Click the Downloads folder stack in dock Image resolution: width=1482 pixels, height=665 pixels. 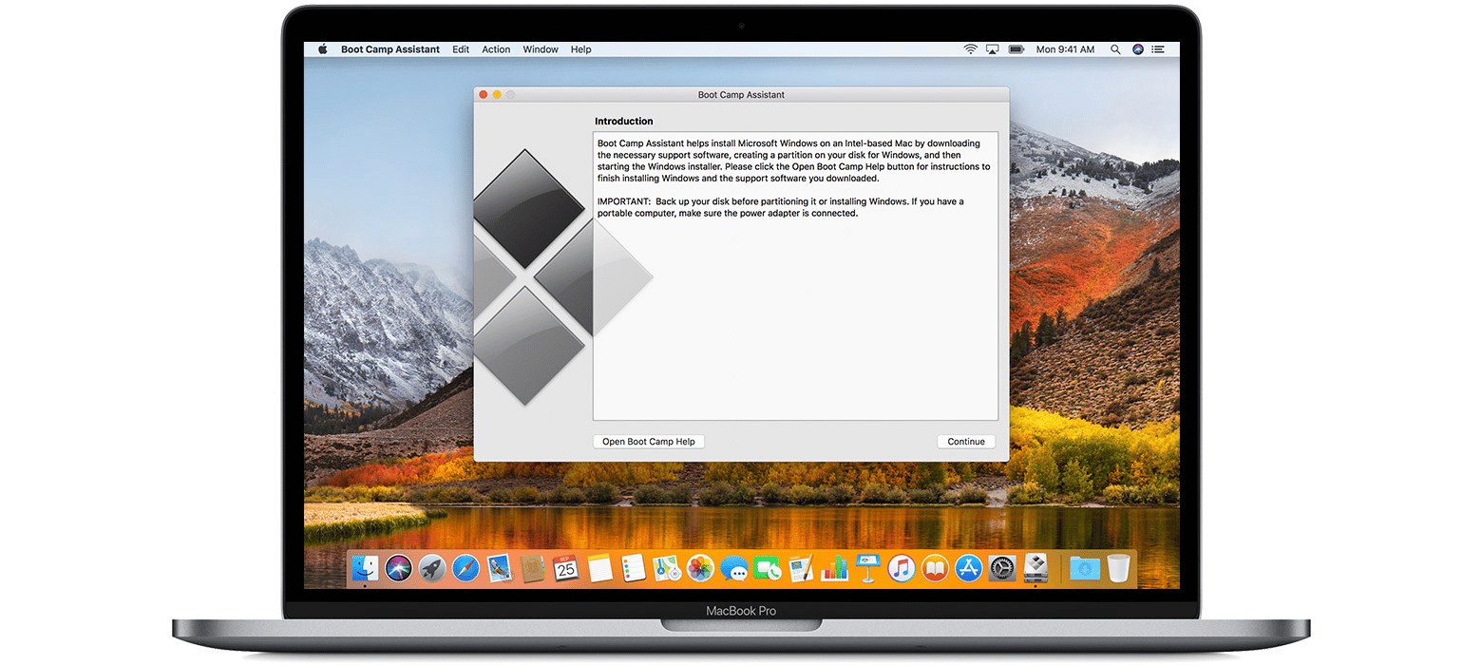(x=1084, y=568)
